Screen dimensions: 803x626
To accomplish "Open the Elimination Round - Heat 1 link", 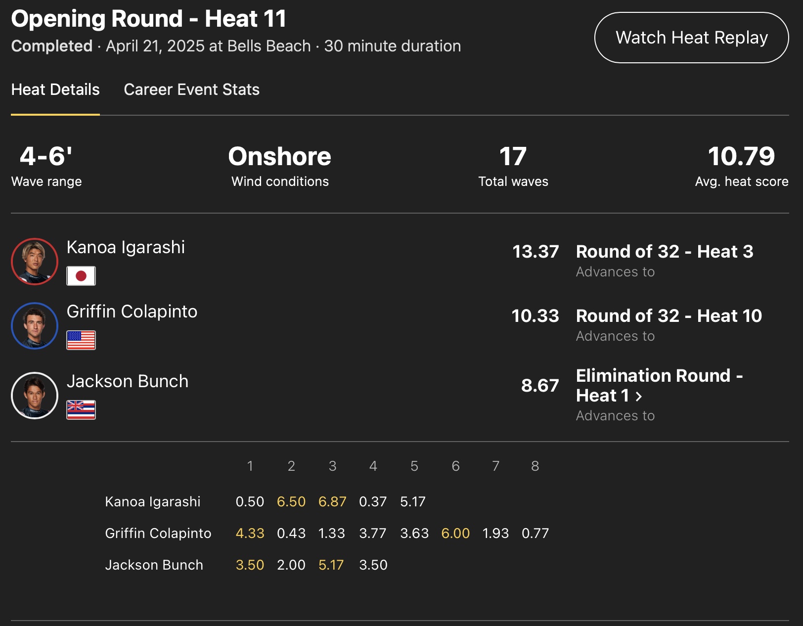I will (659, 385).
